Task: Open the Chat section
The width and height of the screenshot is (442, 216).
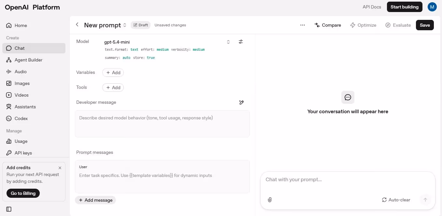Action: [34, 48]
